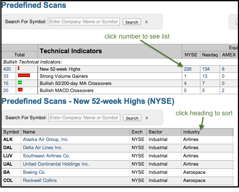
Task: Open the 15 total Bullish MA Crossovers list
Action: (6, 83)
